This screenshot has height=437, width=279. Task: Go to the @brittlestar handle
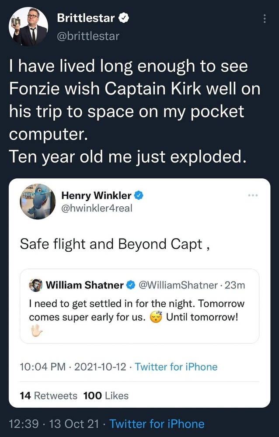tap(88, 36)
